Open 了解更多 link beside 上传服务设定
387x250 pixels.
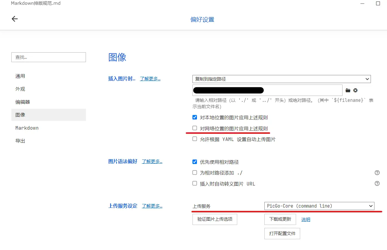pyautogui.click(x=152, y=206)
